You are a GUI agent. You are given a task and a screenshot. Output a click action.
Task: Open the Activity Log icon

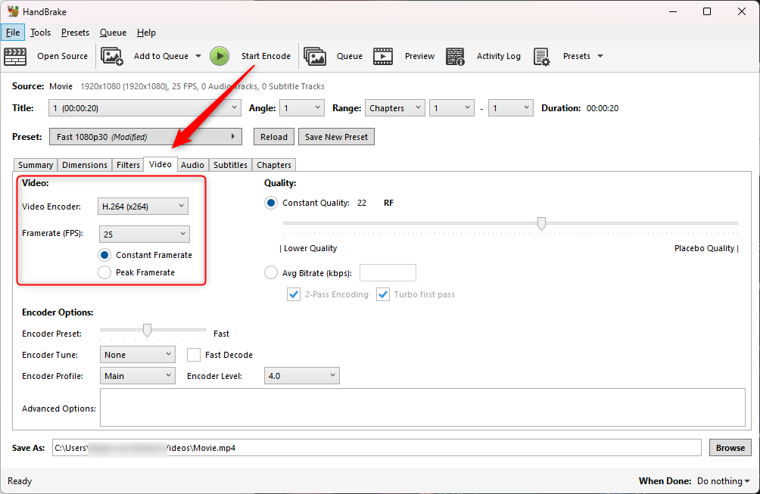coord(455,56)
